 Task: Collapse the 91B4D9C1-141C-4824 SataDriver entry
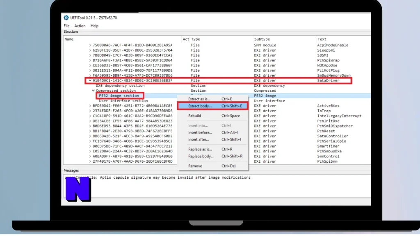point(90,81)
